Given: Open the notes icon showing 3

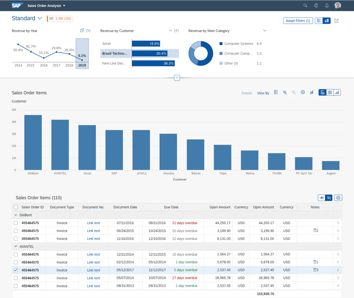Looking at the screenshot, I should [316, 270].
